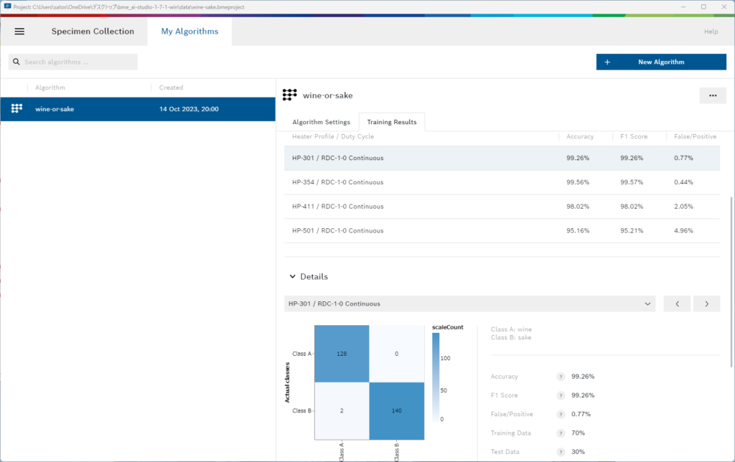735x462 pixels.
Task: Open the Help link
Action: click(x=711, y=32)
